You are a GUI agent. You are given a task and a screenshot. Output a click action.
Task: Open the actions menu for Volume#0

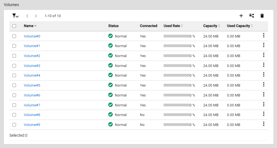point(263,35)
